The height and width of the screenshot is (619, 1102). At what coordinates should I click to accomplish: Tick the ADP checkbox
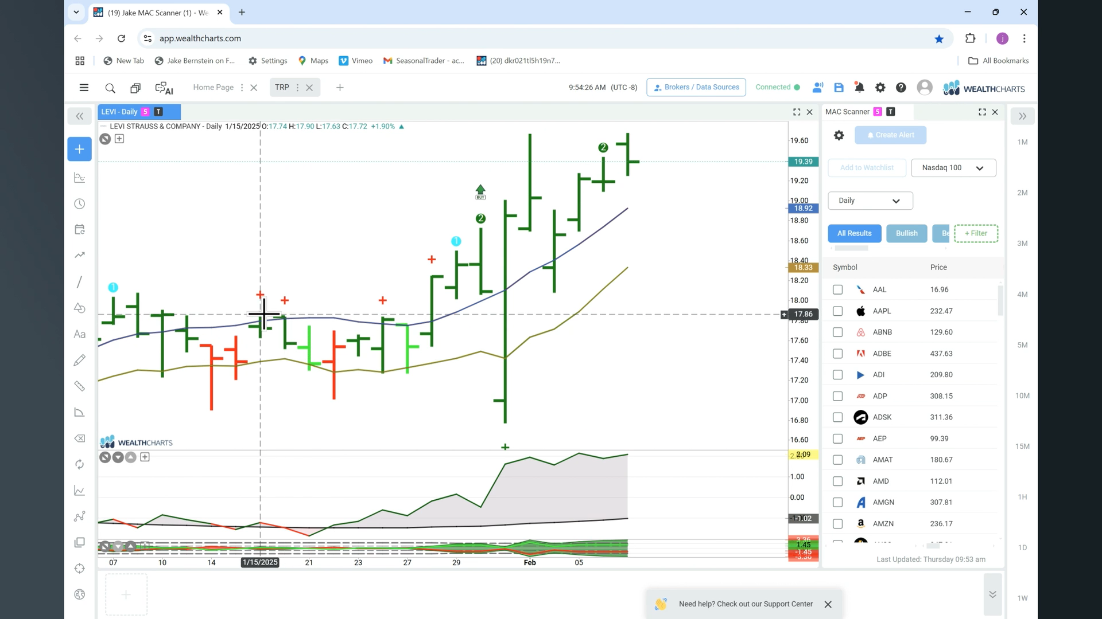pyautogui.click(x=837, y=396)
